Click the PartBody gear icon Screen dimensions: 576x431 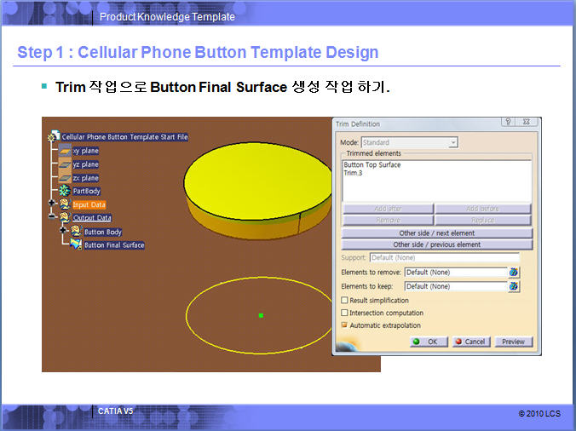64,191
